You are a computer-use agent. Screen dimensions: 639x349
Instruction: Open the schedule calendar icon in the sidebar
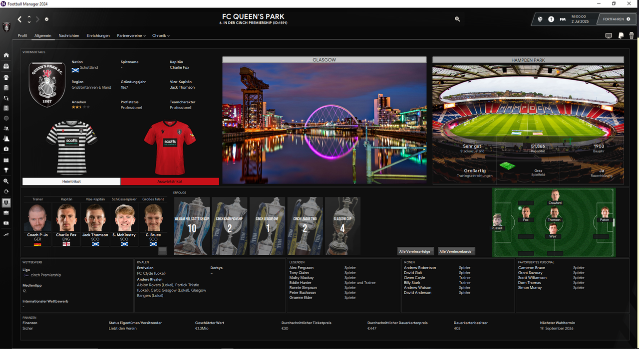(x=6, y=160)
